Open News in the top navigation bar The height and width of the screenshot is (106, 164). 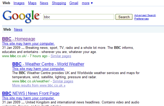point(44,3)
